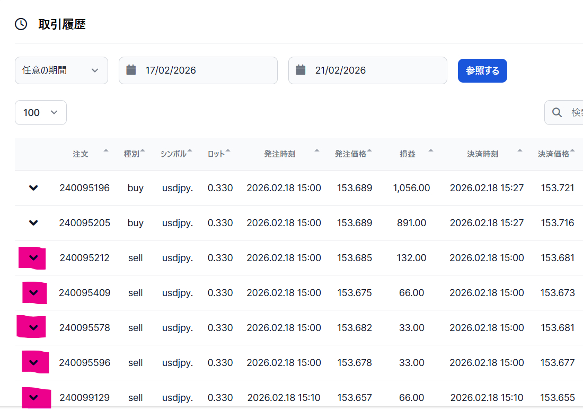Expand row of order 240095596
583x411 pixels.
coord(33,363)
